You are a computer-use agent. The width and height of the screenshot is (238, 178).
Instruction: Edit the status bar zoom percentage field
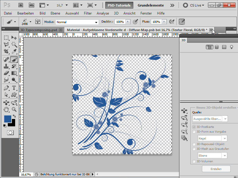(x=26, y=174)
